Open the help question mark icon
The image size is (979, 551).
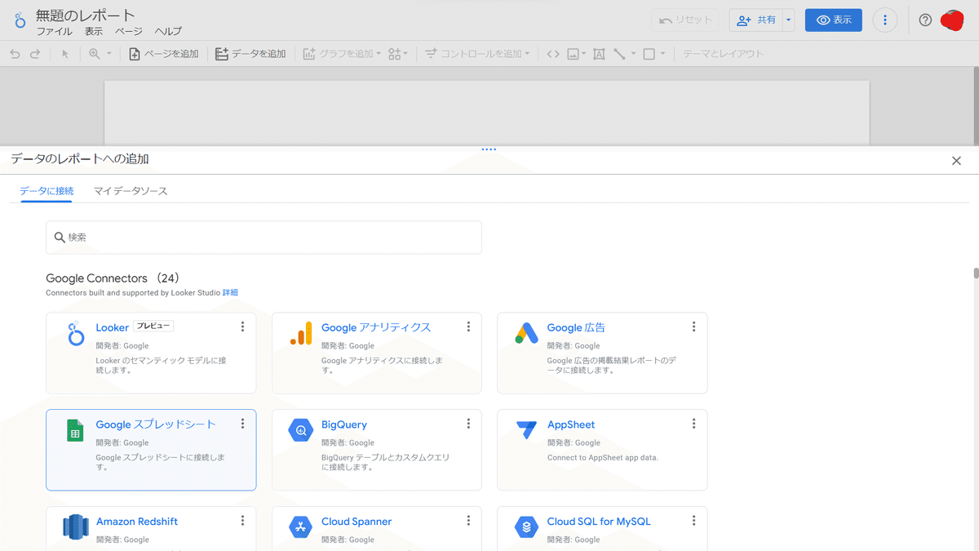925,20
